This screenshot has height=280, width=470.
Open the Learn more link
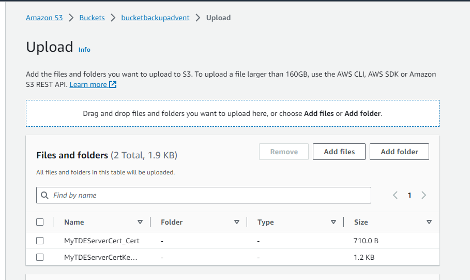pyautogui.click(x=88, y=84)
